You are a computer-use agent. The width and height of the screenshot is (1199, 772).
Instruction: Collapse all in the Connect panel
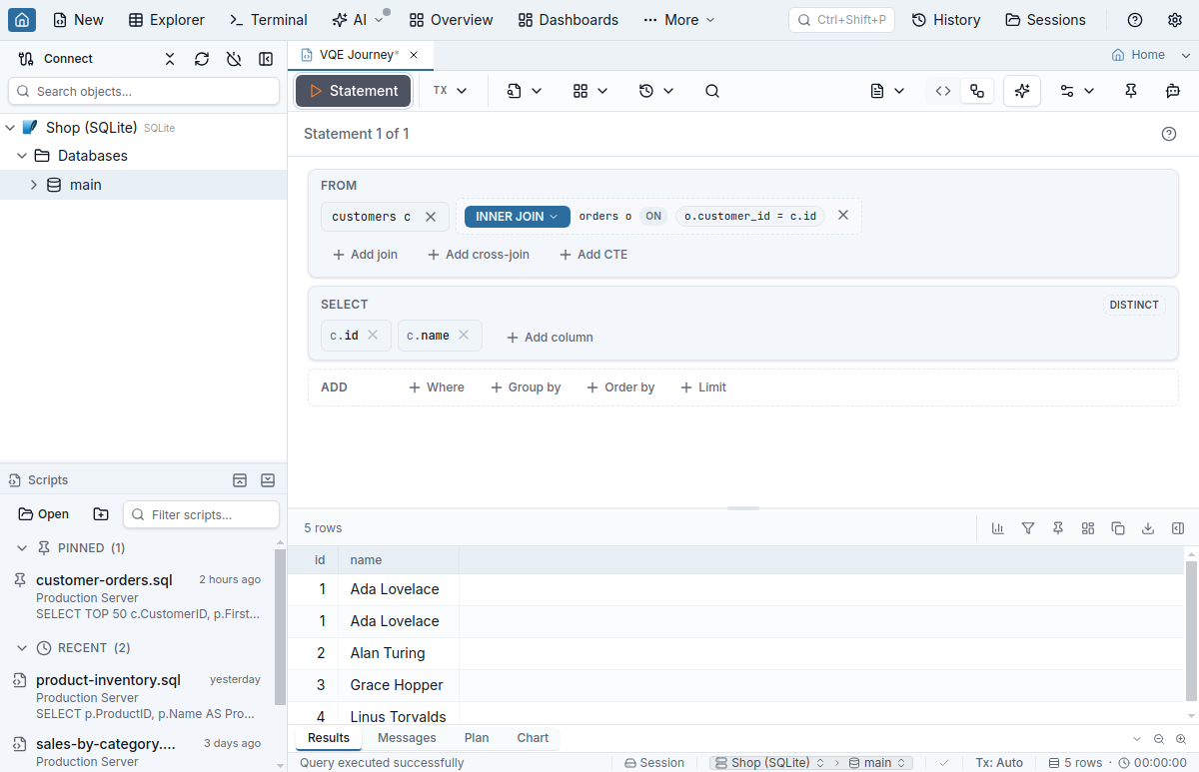(170, 59)
